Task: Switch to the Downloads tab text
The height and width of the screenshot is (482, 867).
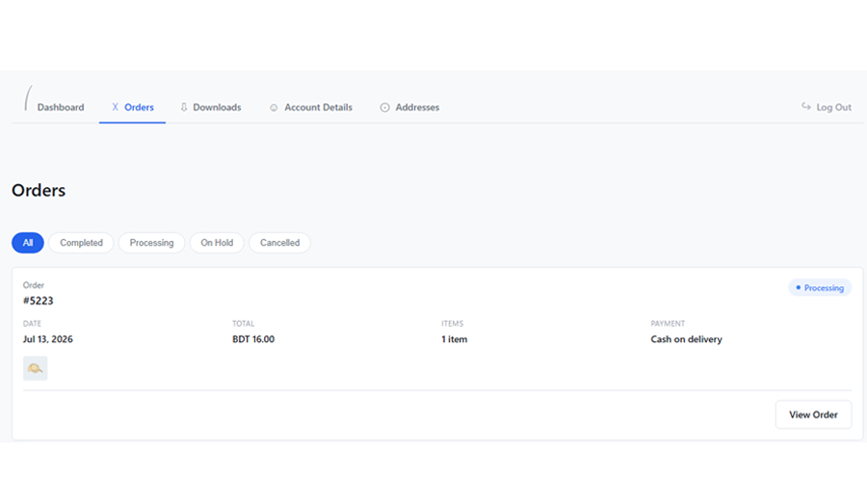Action: tap(217, 107)
